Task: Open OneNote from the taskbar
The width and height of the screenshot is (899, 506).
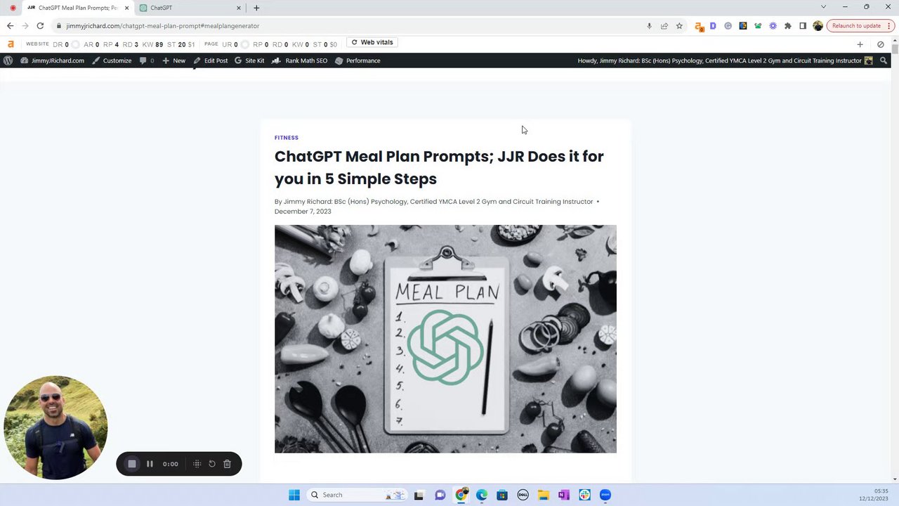Action: click(x=564, y=495)
